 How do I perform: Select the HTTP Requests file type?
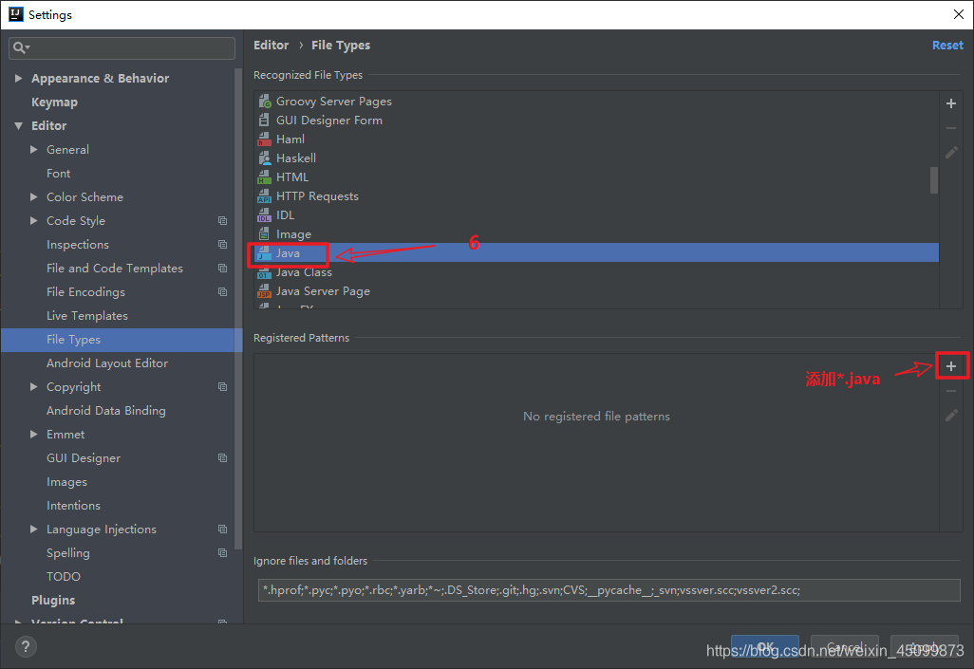[x=317, y=196]
